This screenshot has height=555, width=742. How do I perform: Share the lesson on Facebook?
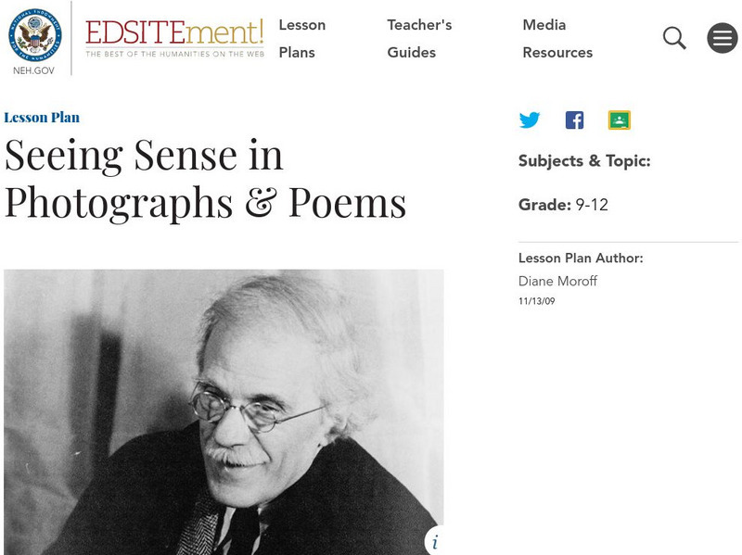pos(575,120)
